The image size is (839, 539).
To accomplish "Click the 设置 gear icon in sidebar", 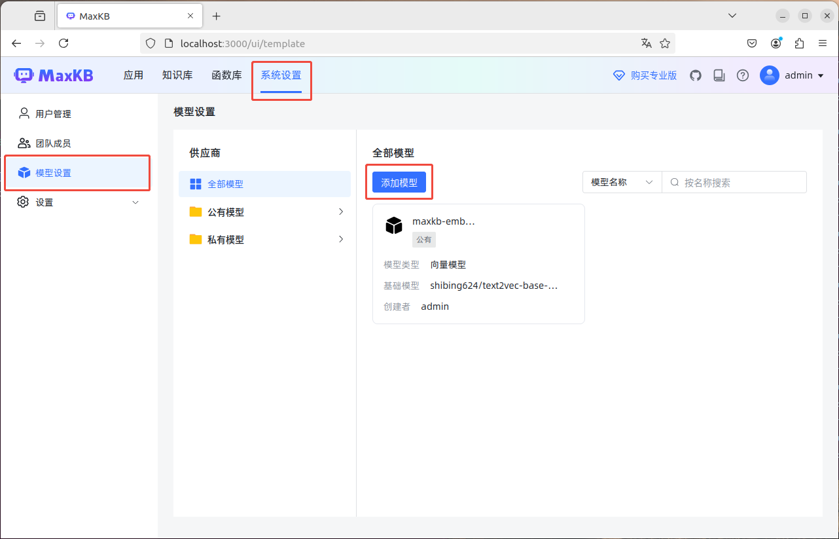I will [23, 202].
